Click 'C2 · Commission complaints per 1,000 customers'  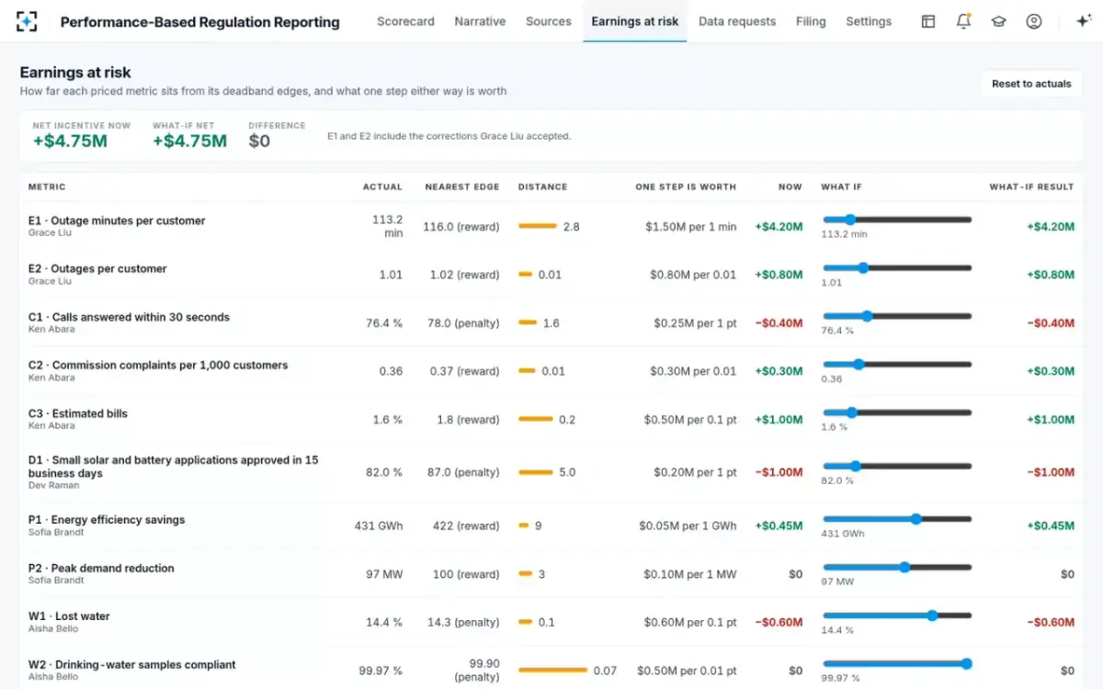(158, 366)
